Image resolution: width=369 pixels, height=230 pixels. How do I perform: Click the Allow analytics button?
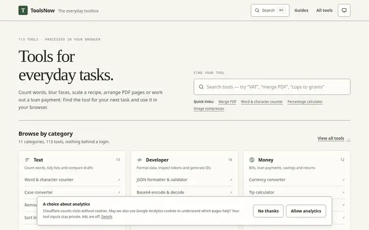pyautogui.click(x=306, y=211)
